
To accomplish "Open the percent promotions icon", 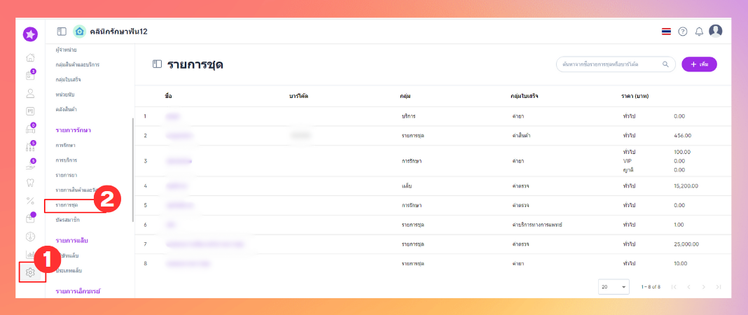I will click(30, 201).
